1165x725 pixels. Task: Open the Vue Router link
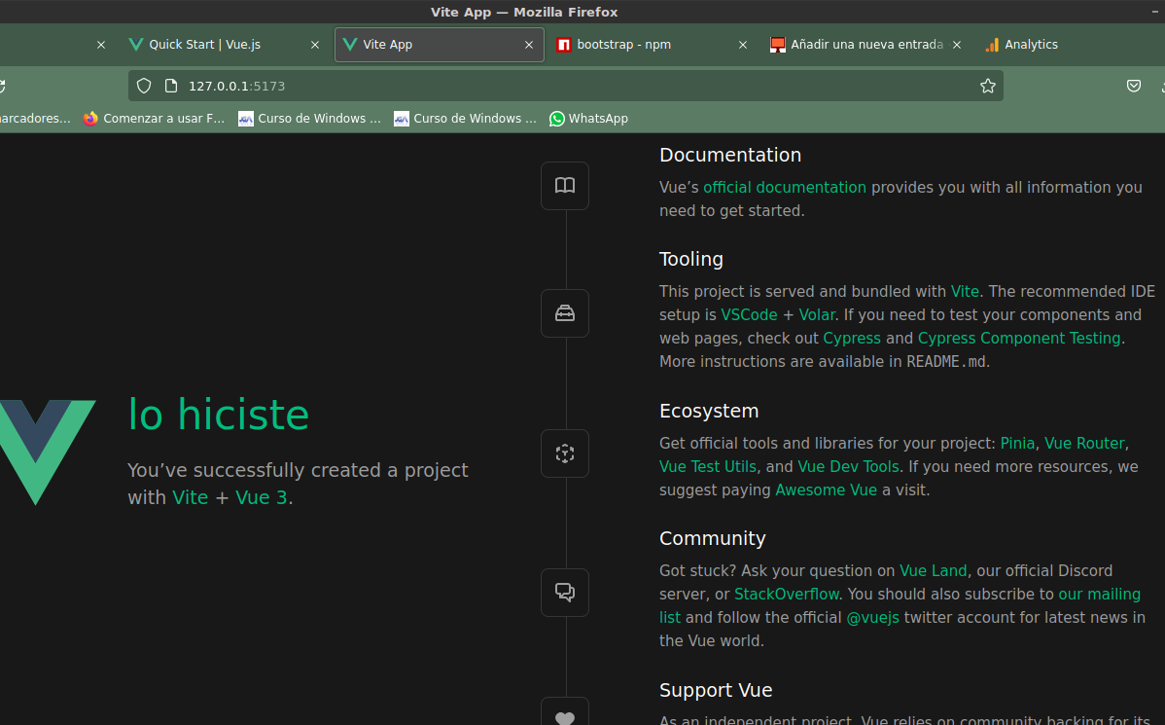(x=1084, y=443)
